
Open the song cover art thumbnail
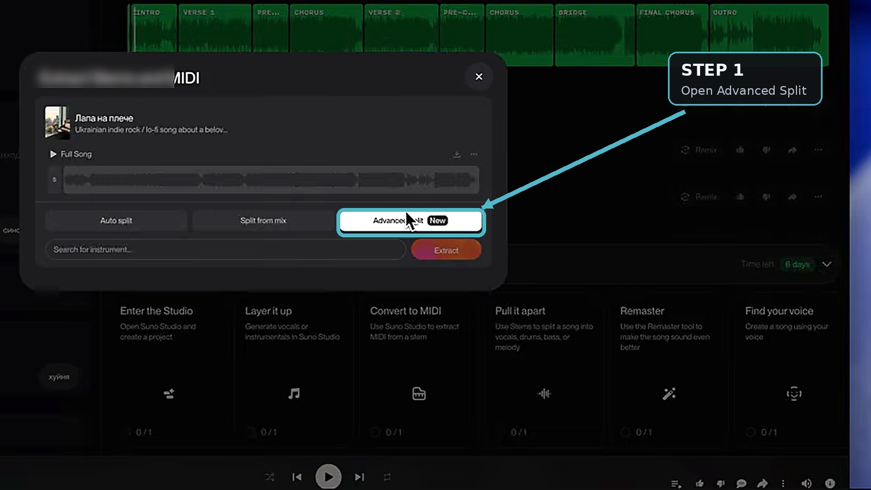tap(57, 122)
